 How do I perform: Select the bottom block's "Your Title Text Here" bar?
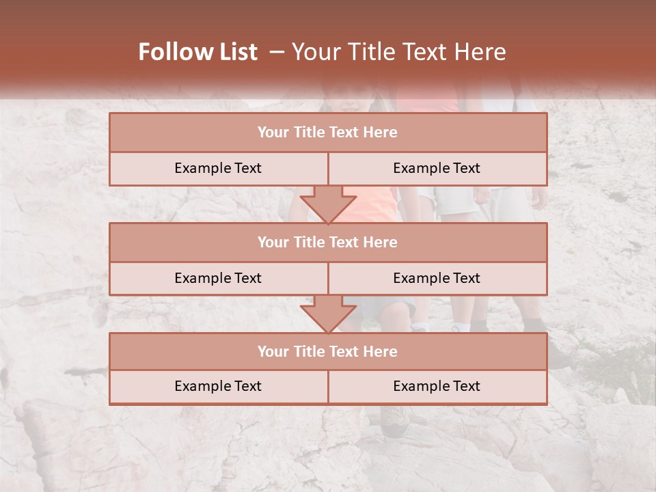[x=328, y=351]
